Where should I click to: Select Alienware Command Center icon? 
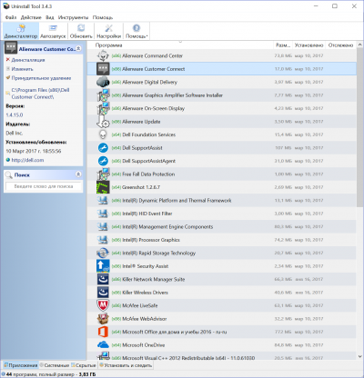[x=103, y=55]
